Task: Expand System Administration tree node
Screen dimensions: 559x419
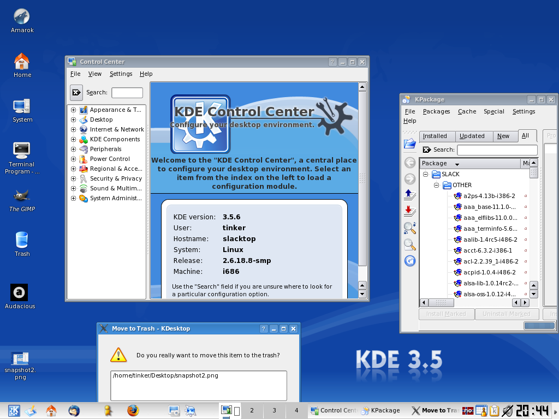Action: click(x=74, y=199)
